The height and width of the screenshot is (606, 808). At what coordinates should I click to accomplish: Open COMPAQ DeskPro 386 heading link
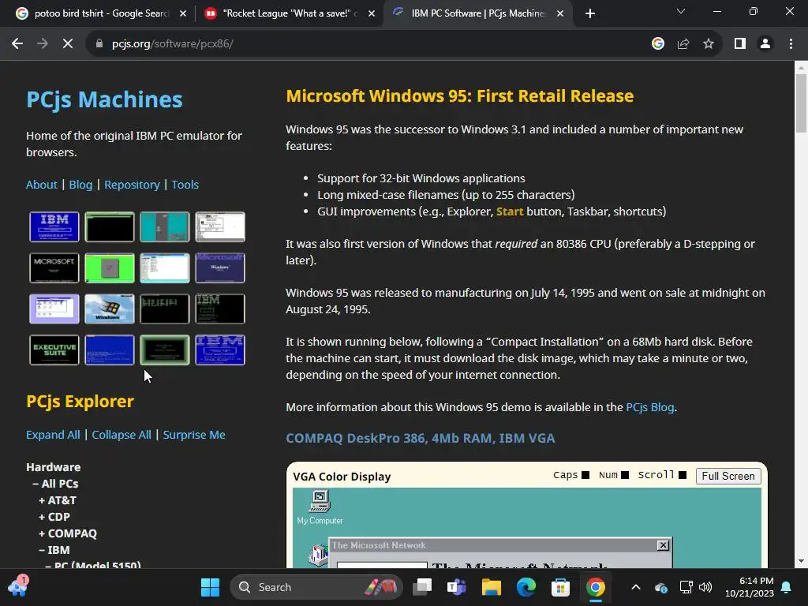pos(421,438)
